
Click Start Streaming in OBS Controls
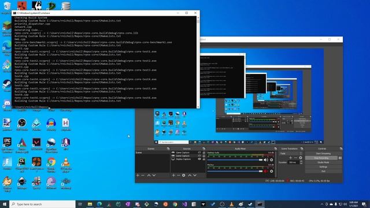coord(323,154)
